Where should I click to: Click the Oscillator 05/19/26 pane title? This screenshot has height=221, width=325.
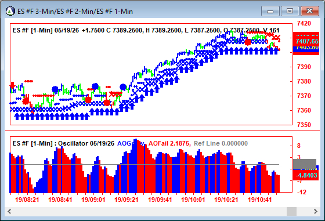pos(86,143)
